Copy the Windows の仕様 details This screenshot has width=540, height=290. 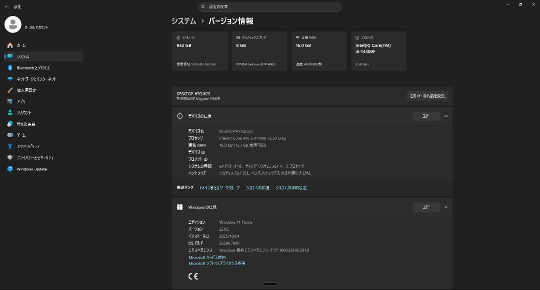point(426,207)
